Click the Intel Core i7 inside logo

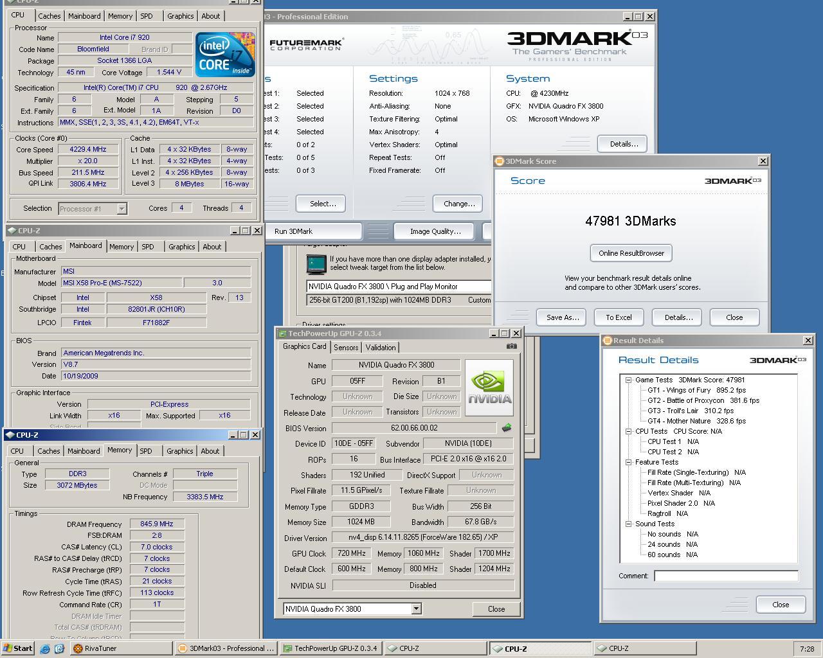click(224, 55)
